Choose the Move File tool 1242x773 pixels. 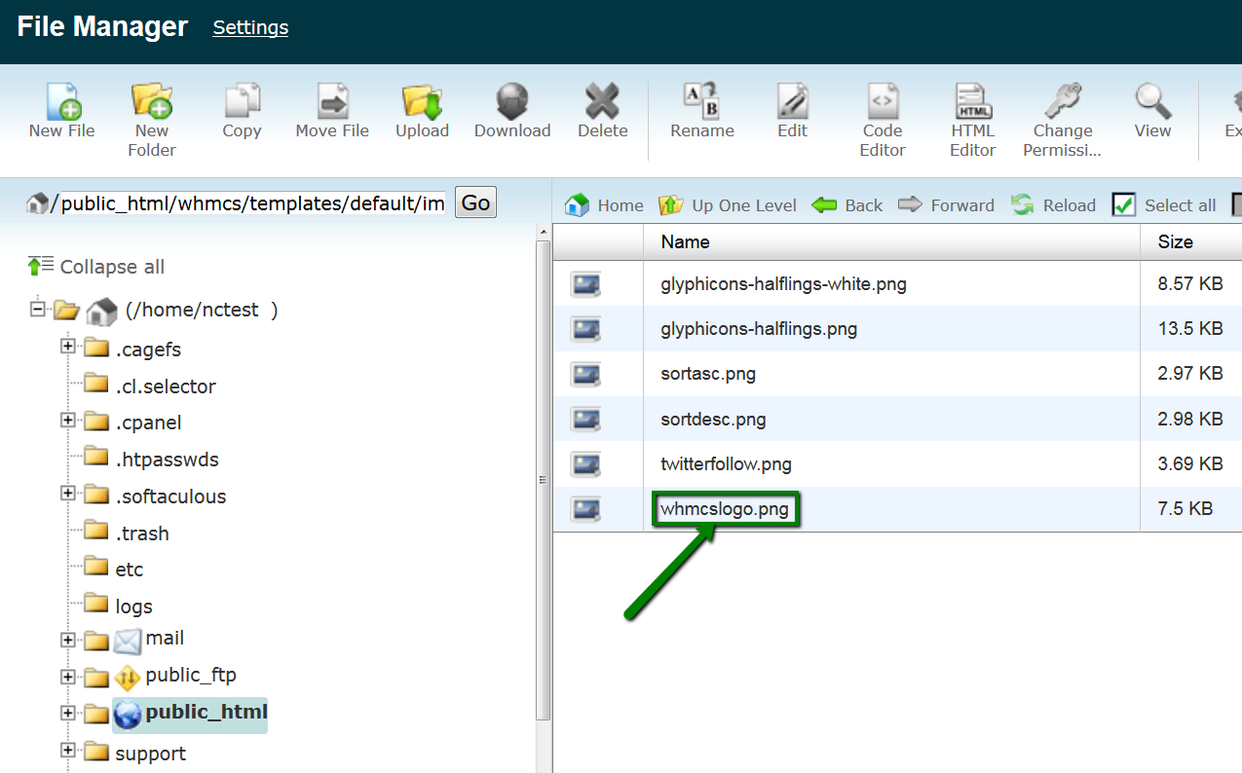point(332,101)
